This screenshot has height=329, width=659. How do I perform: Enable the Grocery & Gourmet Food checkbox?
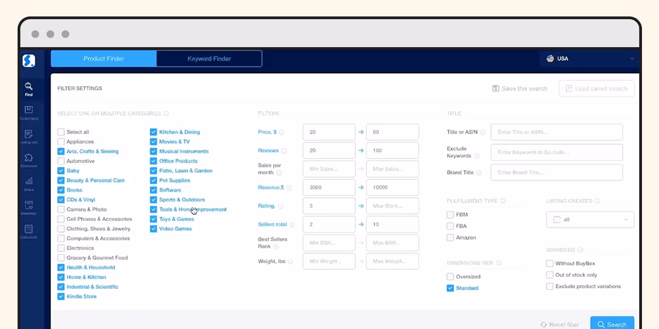(x=61, y=258)
